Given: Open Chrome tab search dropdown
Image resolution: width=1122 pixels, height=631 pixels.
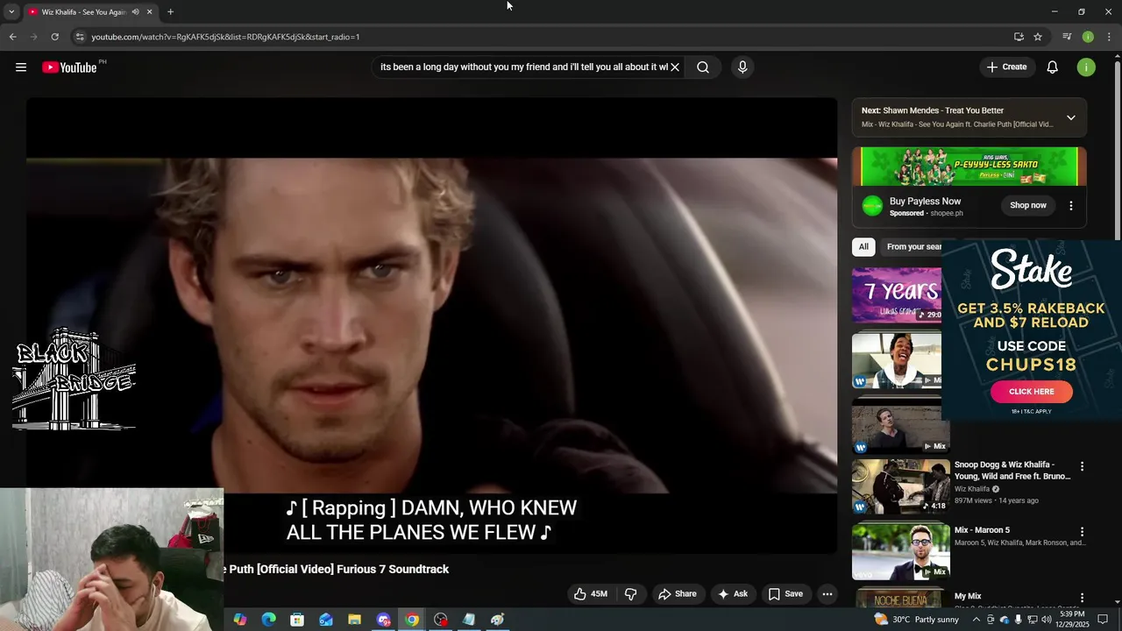Looking at the screenshot, I should (x=11, y=11).
